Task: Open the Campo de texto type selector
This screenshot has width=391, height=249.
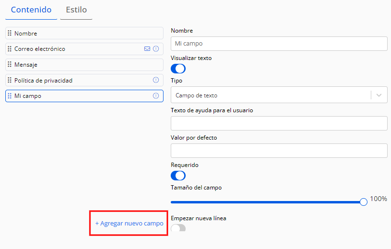Action: click(279, 95)
